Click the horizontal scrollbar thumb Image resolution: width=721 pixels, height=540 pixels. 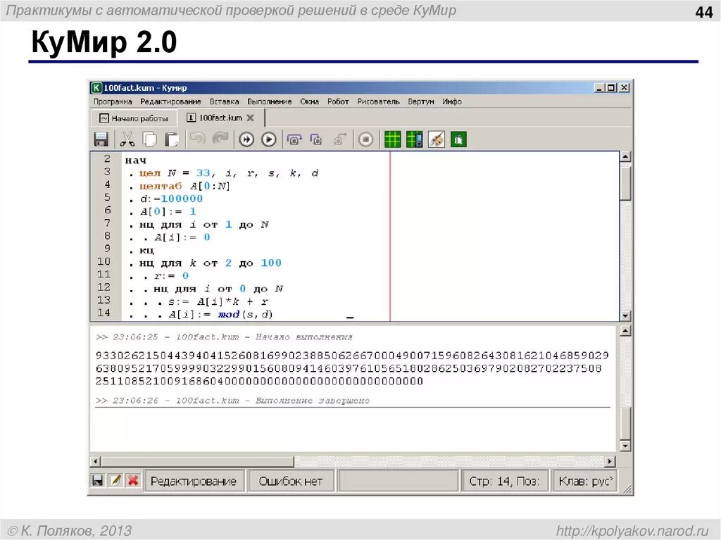[x=197, y=461]
